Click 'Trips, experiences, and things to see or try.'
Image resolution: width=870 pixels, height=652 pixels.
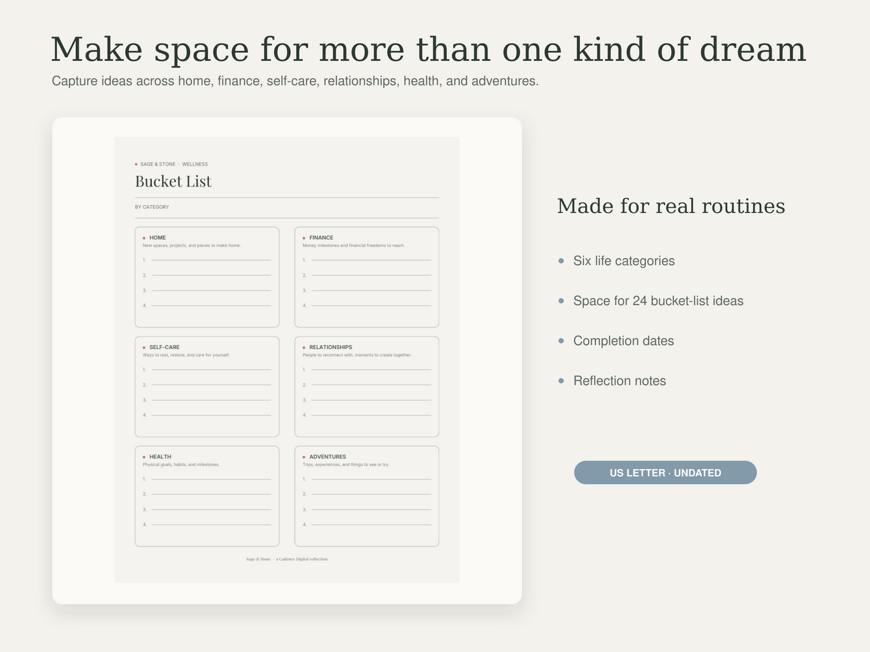(346, 464)
